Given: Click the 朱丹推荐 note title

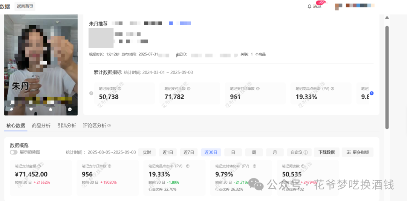Looking at the screenshot, I should coord(98,23).
